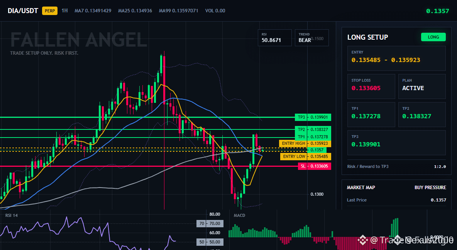Click the 0.1300 price axis label
Viewport: 457px width, 250px height.
[x=317, y=194]
